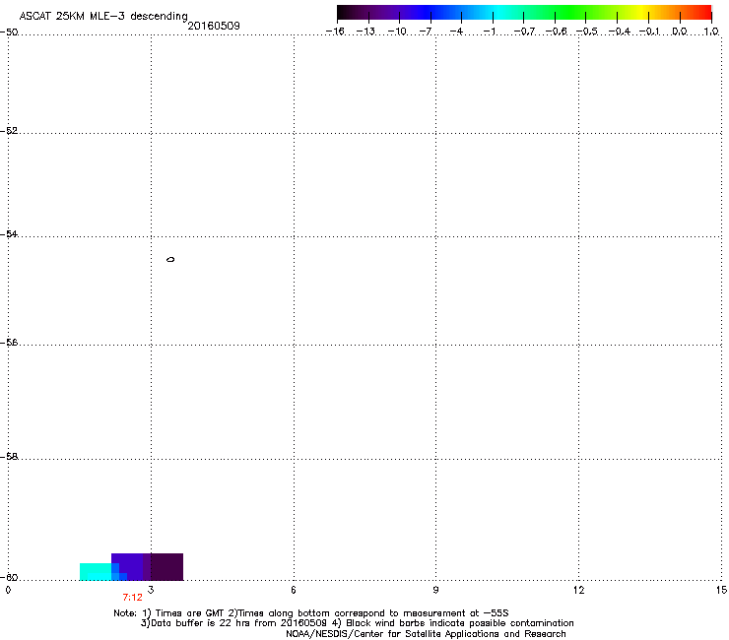
Task: Click the 9 longitude axis label
Action: pyautogui.click(x=435, y=590)
